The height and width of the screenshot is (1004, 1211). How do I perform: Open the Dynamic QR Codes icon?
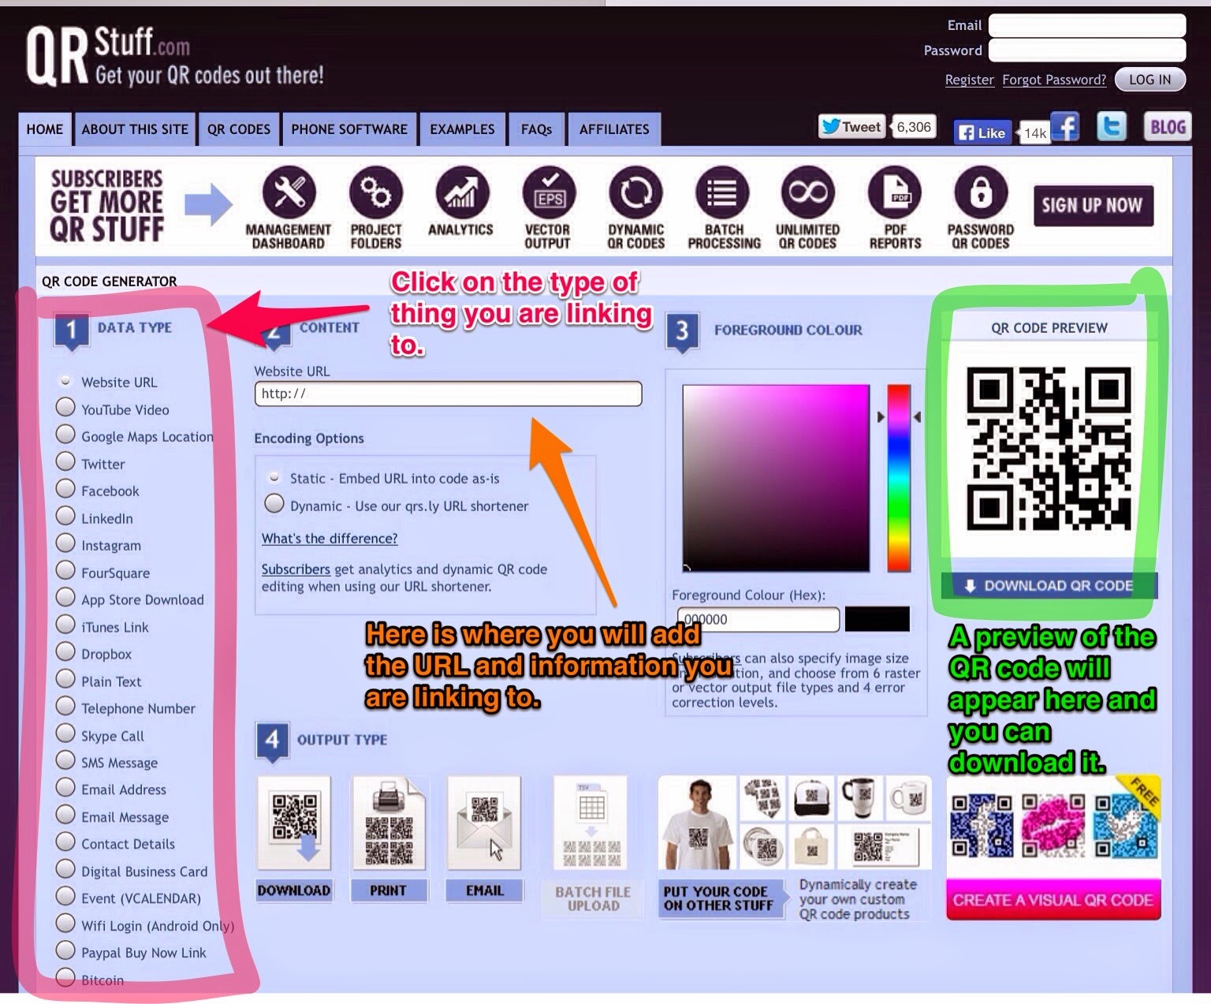coord(635,192)
